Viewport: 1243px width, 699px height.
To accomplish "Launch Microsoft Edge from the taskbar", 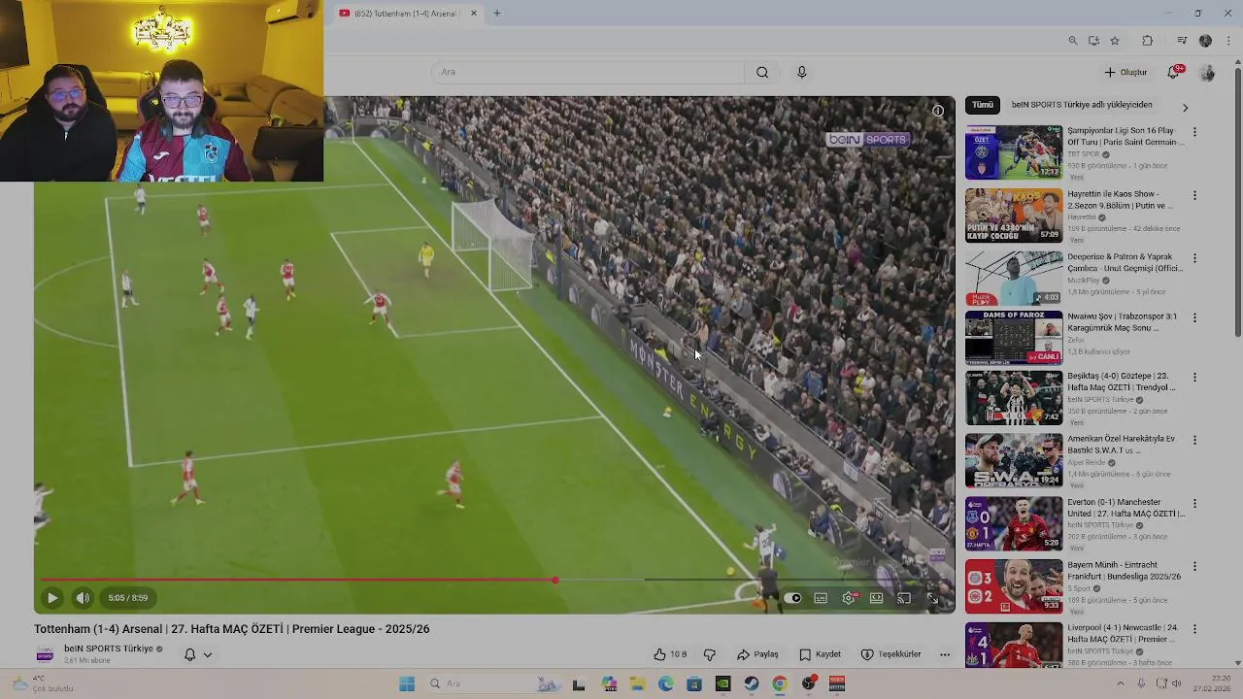I will point(665,684).
